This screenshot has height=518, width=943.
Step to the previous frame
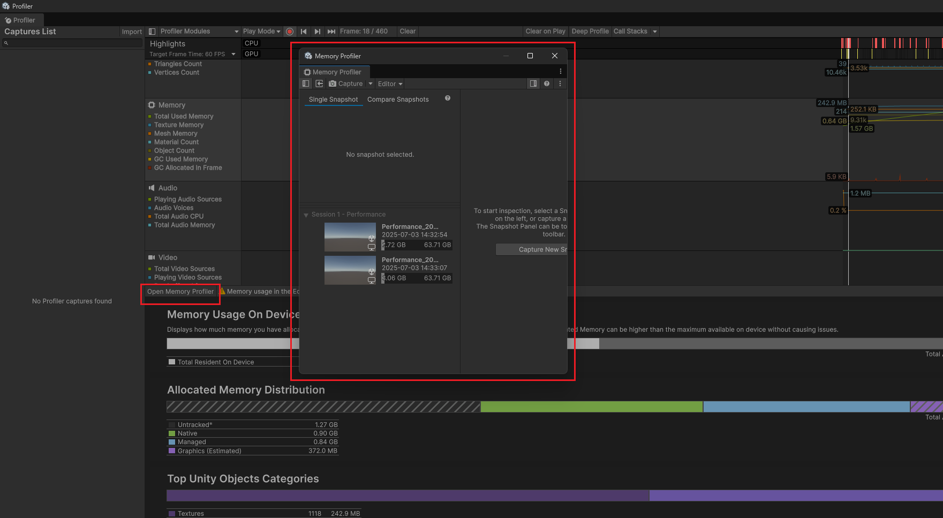304,32
